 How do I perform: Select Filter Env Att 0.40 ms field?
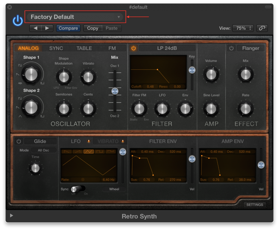click(x=147, y=152)
